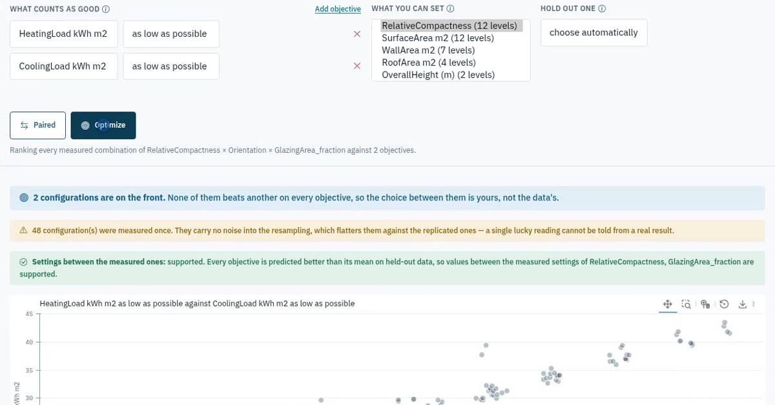
Task: Select RelativeCompactness (12 levels) in list
Action: click(450, 26)
